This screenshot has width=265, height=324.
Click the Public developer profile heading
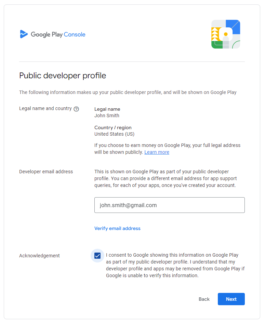pyautogui.click(x=63, y=76)
